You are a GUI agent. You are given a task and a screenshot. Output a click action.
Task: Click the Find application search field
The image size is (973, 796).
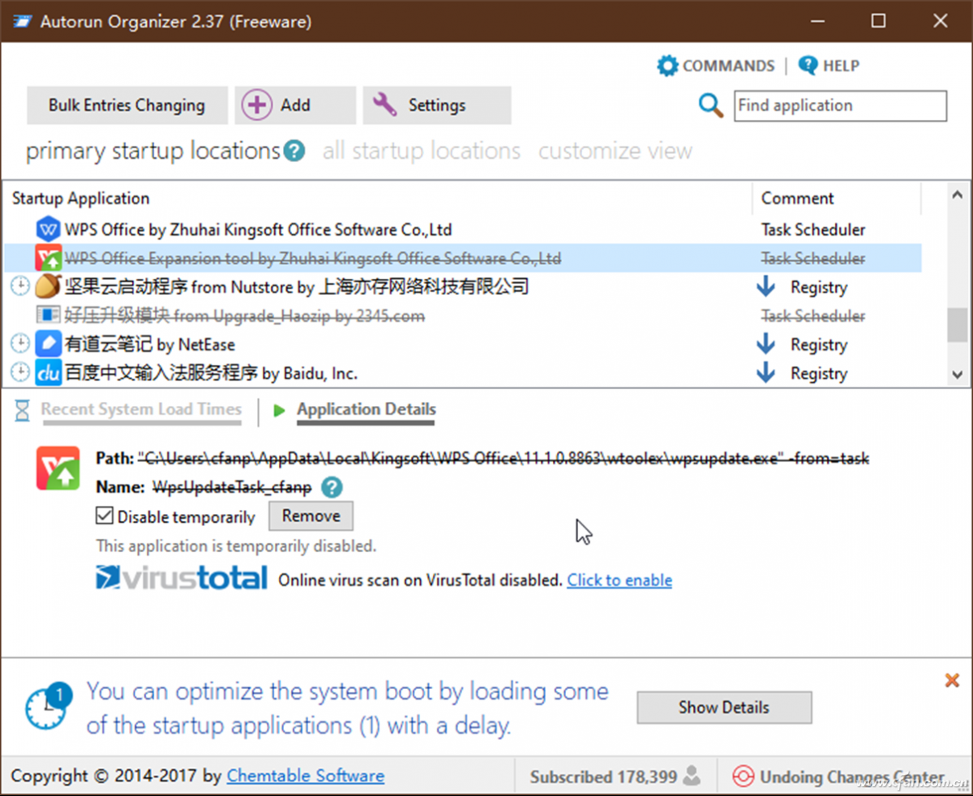(840, 105)
